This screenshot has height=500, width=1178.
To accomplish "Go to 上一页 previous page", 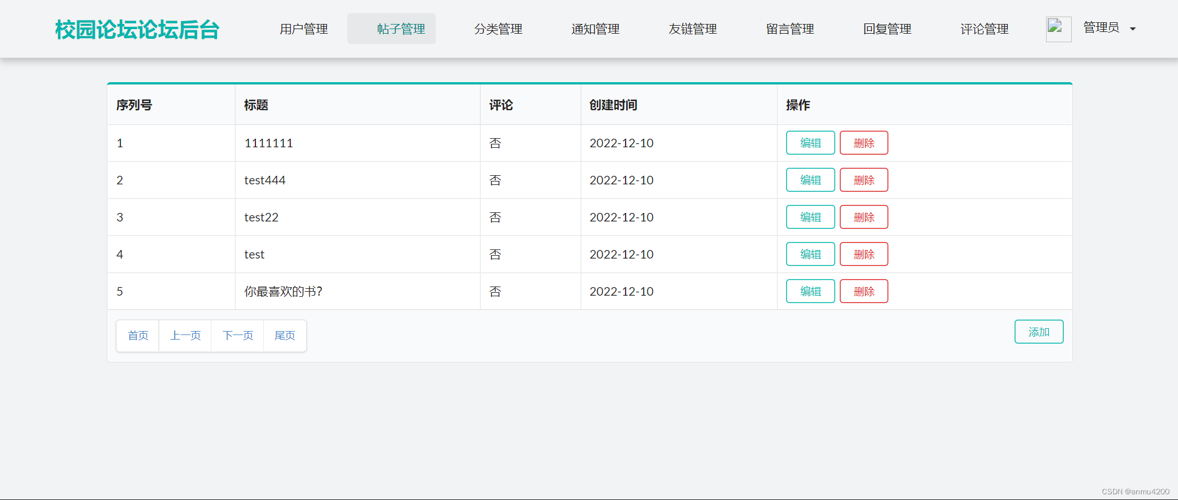I will [x=185, y=336].
